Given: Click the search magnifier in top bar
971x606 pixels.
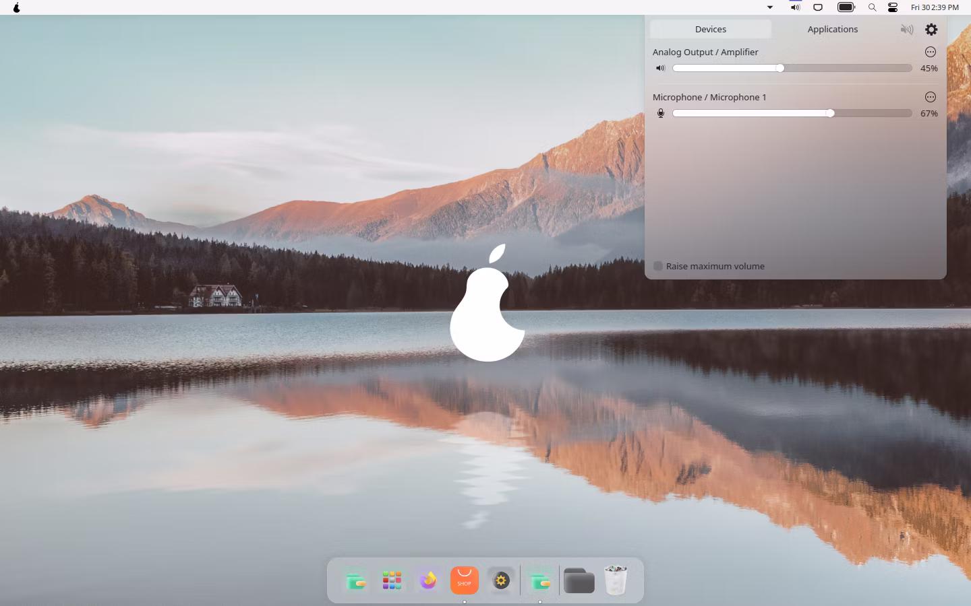Looking at the screenshot, I should 872,7.
